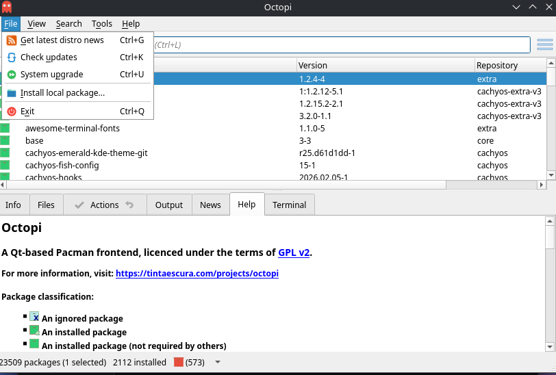Screen dimensions: 556x375
Task: Switch to the Files tab
Action: pyautogui.click(x=46, y=205)
